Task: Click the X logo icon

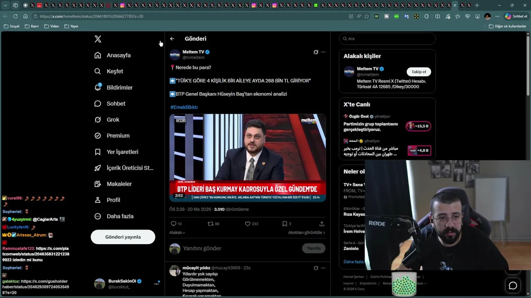Action: [x=98, y=39]
